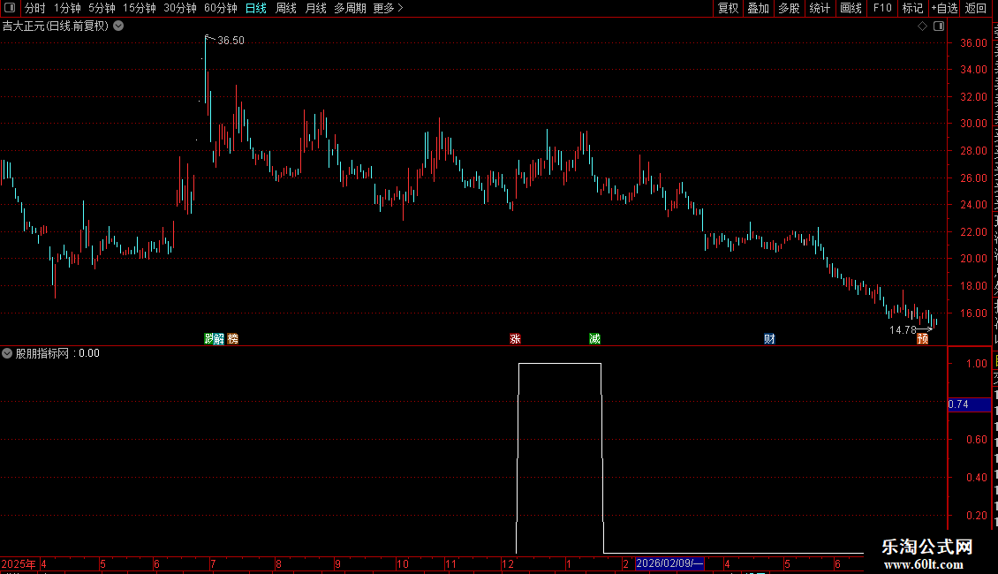This screenshot has width=998, height=574.
Task: Open the 统计 statistics tool
Action: click(819, 8)
